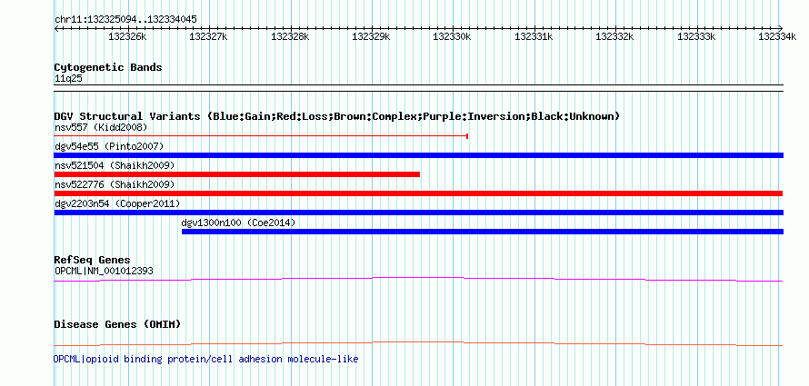
Task: Click the 132330k ruler tick label
Action: coord(452,36)
